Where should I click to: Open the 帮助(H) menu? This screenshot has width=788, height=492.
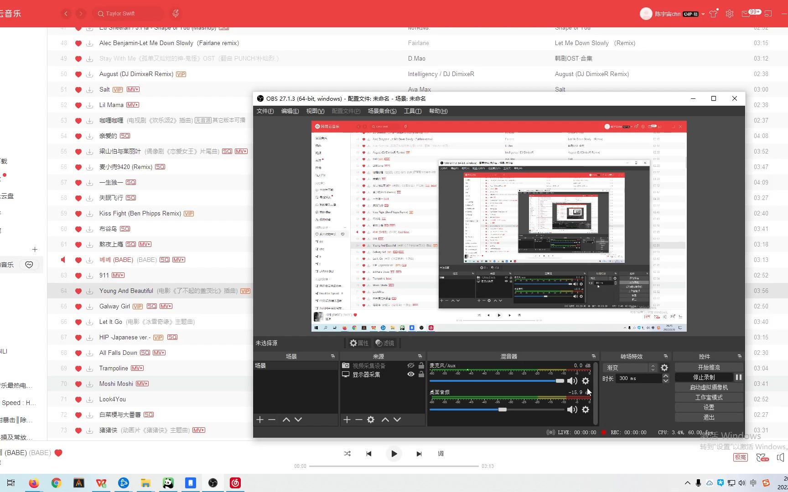(x=438, y=111)
